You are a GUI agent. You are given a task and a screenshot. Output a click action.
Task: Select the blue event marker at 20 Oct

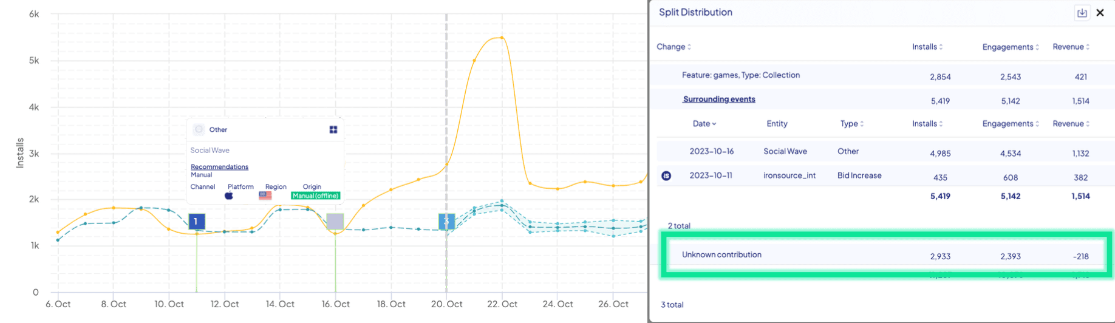446,222
